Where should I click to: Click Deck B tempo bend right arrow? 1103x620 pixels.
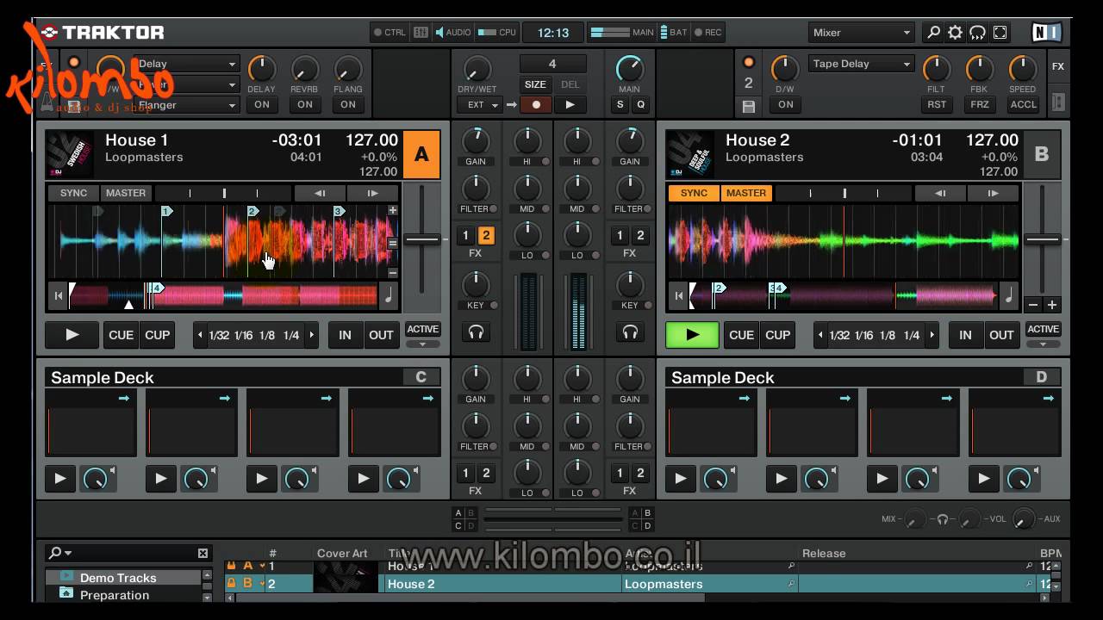[x=993, y=193]
